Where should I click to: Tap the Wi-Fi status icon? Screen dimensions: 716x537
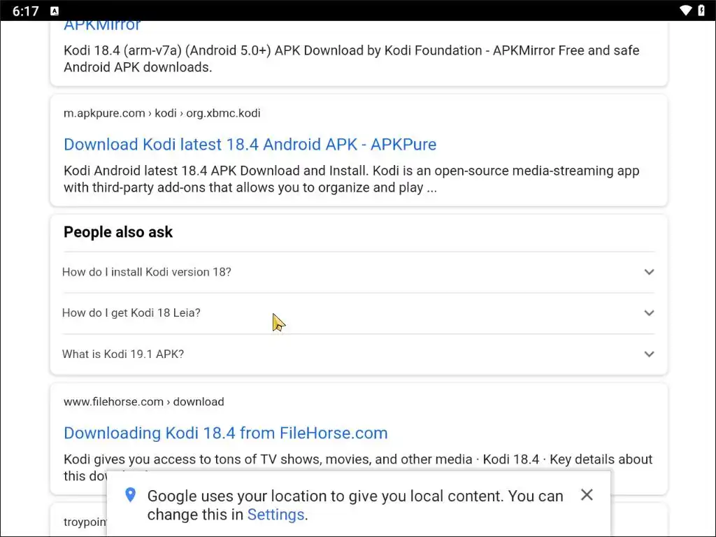[685, 10]
